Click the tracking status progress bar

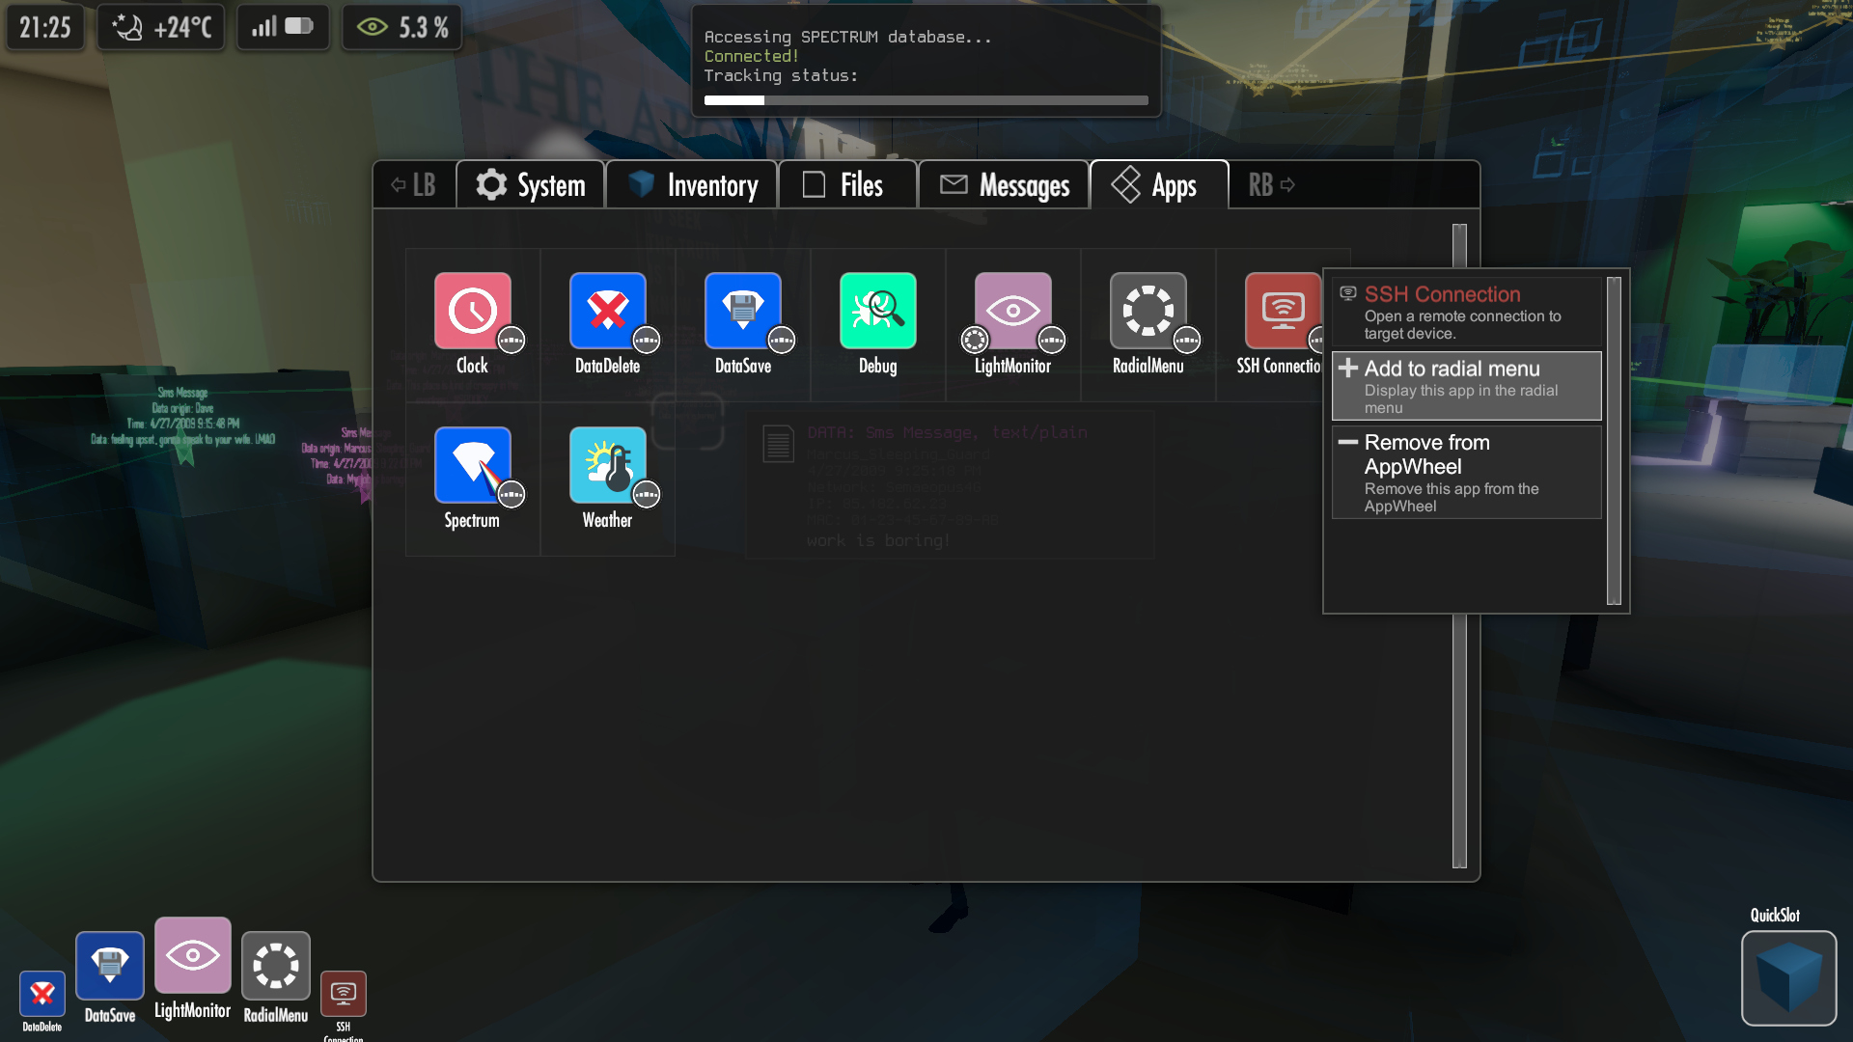(926, 100)
